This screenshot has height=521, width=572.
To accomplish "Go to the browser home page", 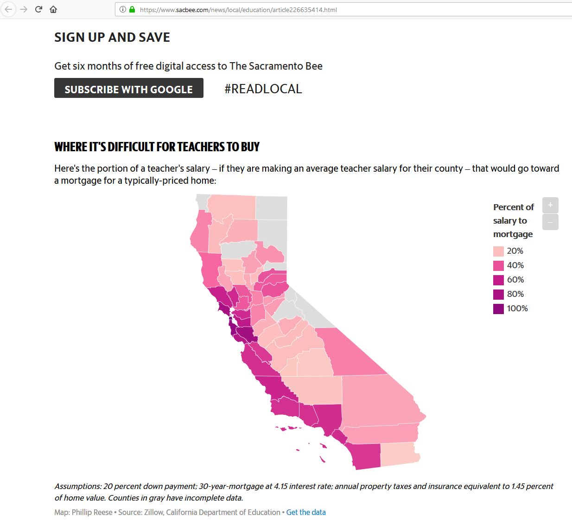I will coord(53,9).
